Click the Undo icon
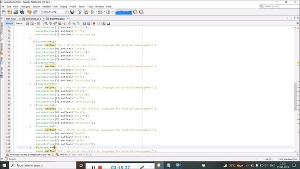 pyautogui.click(x=29, y=12)
